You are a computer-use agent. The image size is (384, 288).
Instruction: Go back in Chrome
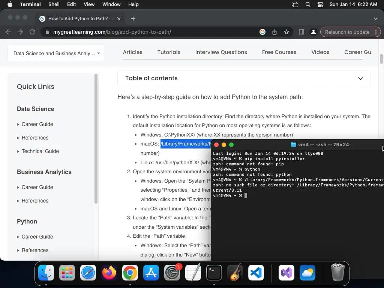pos(8,32)
